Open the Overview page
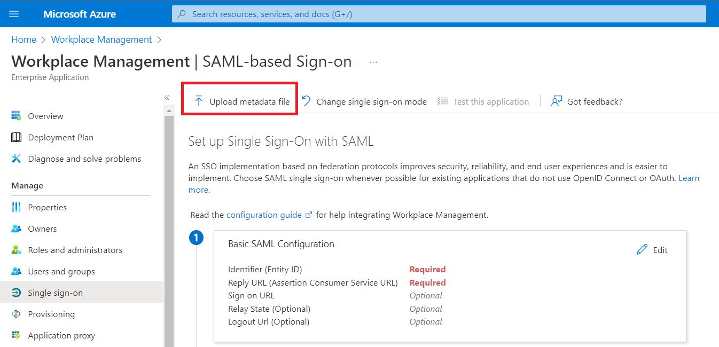This screenshot has width=719, height=347. pos(45,116)
